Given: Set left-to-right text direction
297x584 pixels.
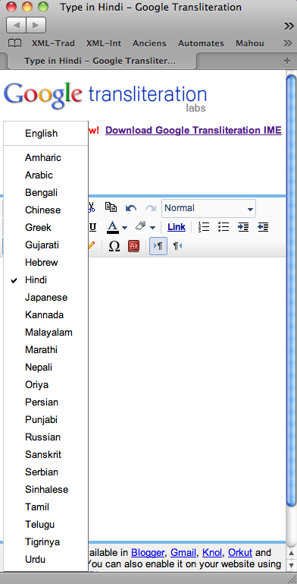Looking at the screenshot, I should pos(158,246).
